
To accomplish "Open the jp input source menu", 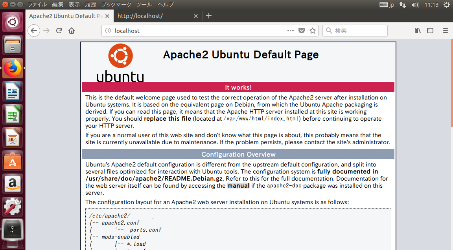I will pyautogui.click(x=386, y=4).
